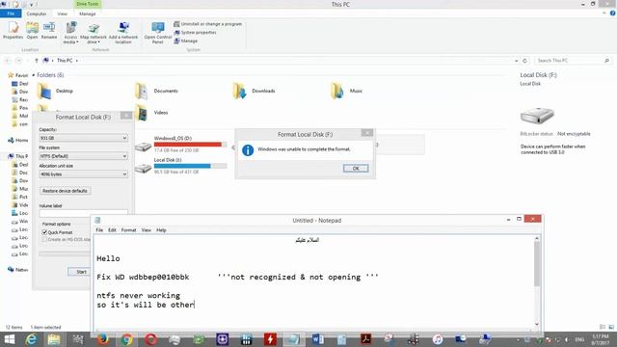Click Add a network location icon
Viewport: 617px width, 347px height.
coord(123,33)
